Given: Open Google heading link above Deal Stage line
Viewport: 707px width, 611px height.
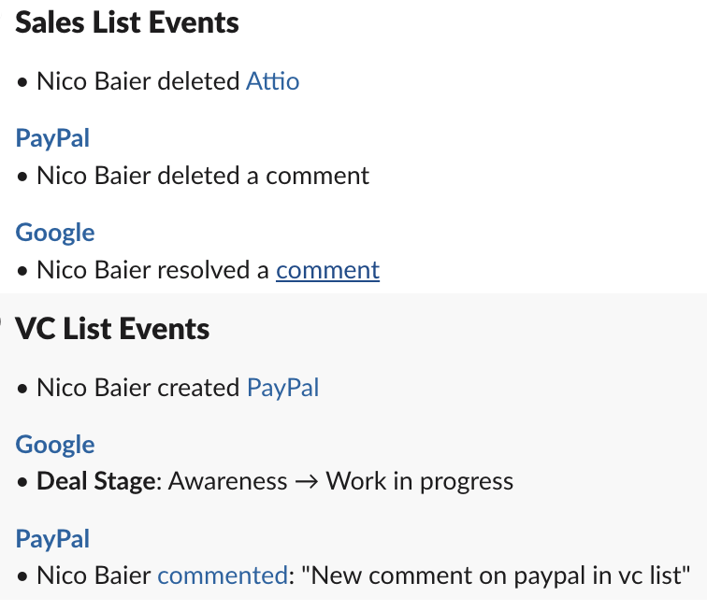Looking at the screenshot, I should tap(55, 445).
